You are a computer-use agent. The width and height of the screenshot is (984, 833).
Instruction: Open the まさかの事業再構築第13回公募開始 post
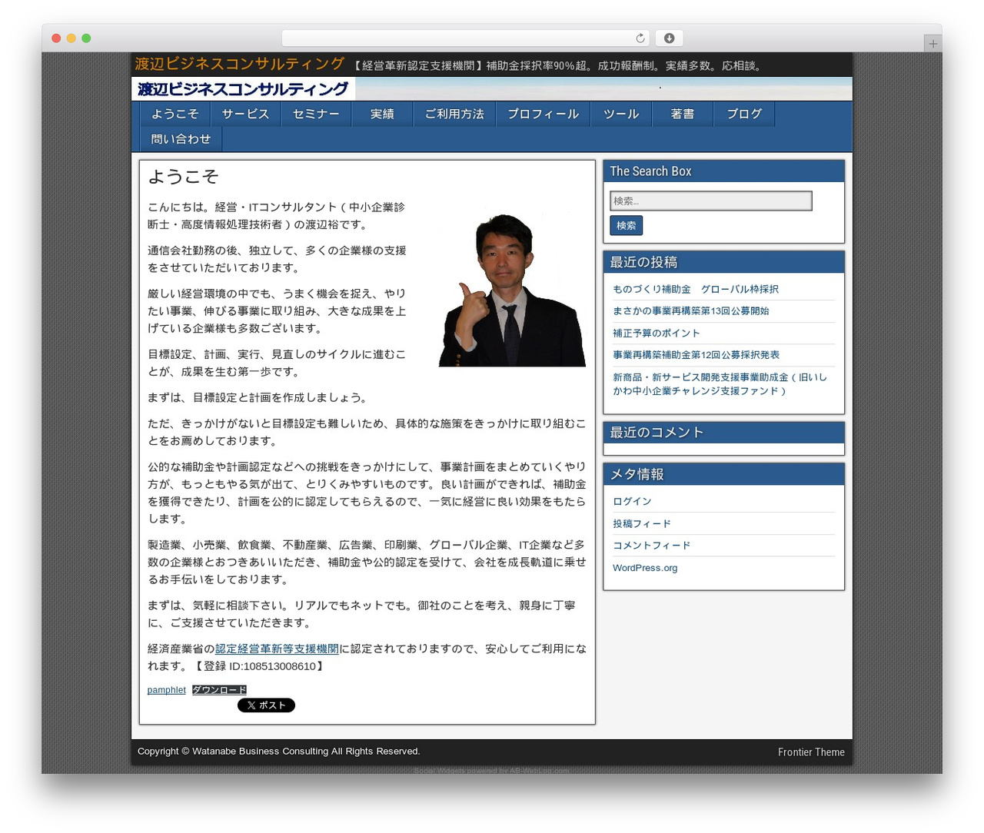pos(691,311)
